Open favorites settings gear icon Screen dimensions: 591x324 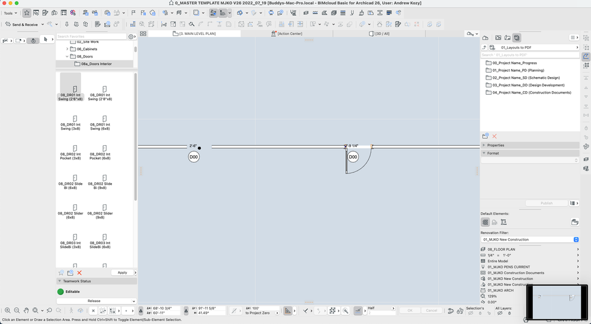tap(131, 37)
